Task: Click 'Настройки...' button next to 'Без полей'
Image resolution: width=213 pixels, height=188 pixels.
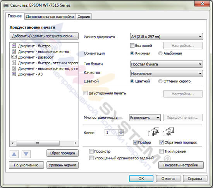Action: point(183,46)
